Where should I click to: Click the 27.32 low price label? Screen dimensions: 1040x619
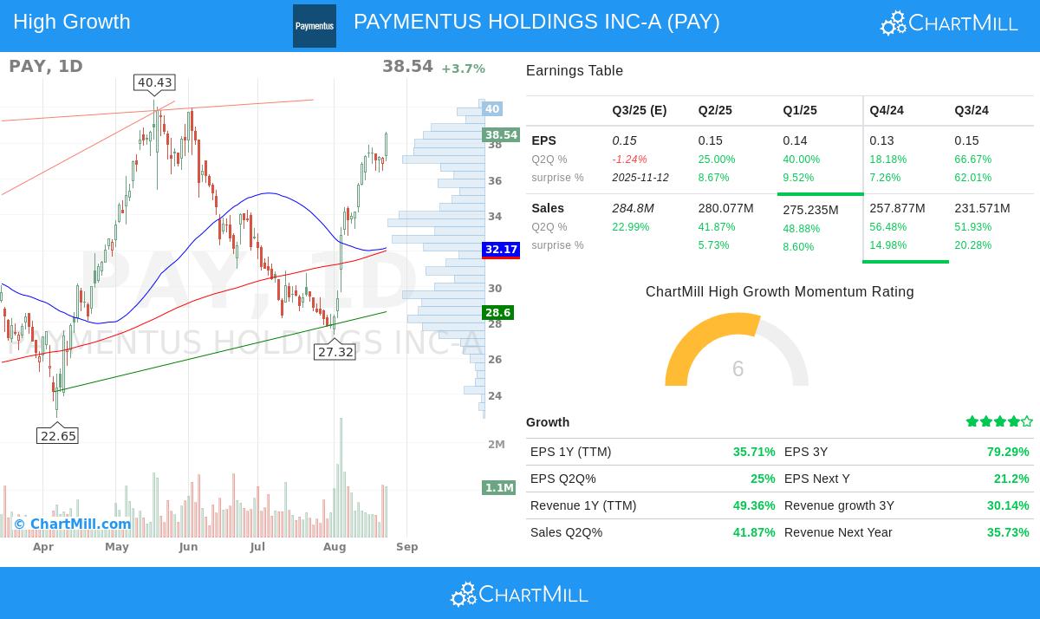tap(335, 351)
